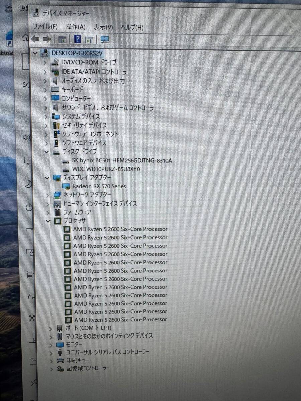Click the moon icon in Settings sidebar
The width and height of the screenshot is (301, 401).
tap(29, 183)
